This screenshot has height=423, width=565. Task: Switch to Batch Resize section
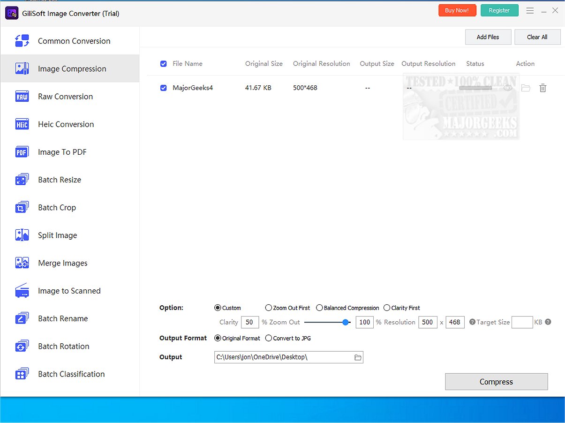(x=70, y=180)
